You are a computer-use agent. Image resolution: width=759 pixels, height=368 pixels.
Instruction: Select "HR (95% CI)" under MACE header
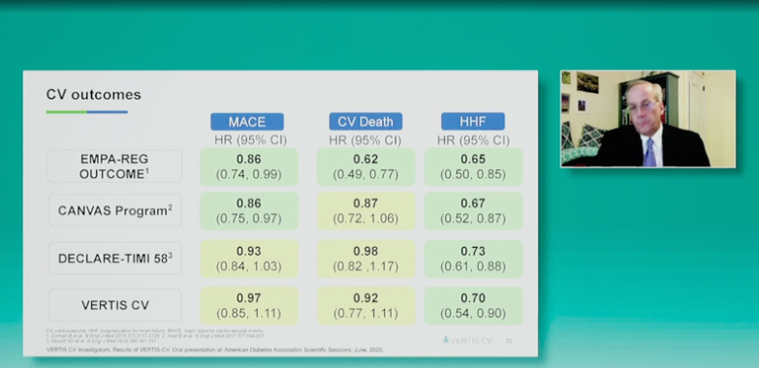click(250, 140)
